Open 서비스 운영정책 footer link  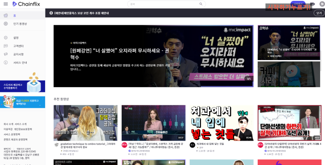pos(12,134)
